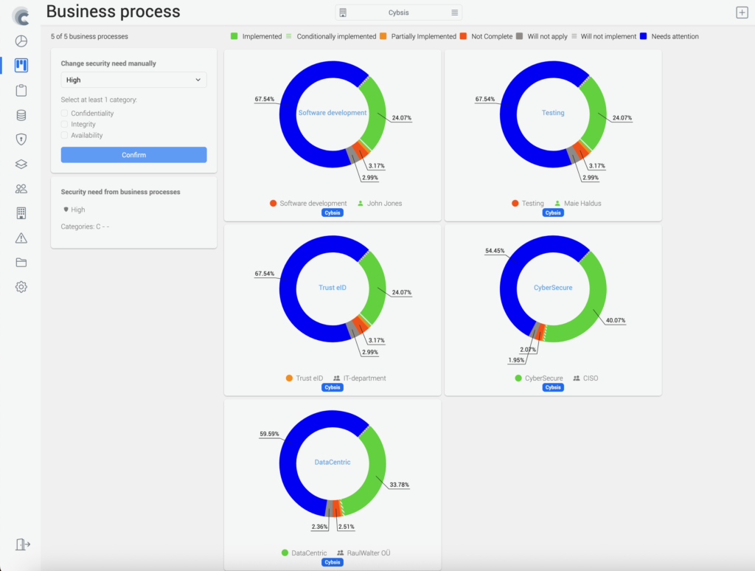Toggle the Needs attention legend entry
The width and height of the screenshot is (755, 571).
point(669,36)
